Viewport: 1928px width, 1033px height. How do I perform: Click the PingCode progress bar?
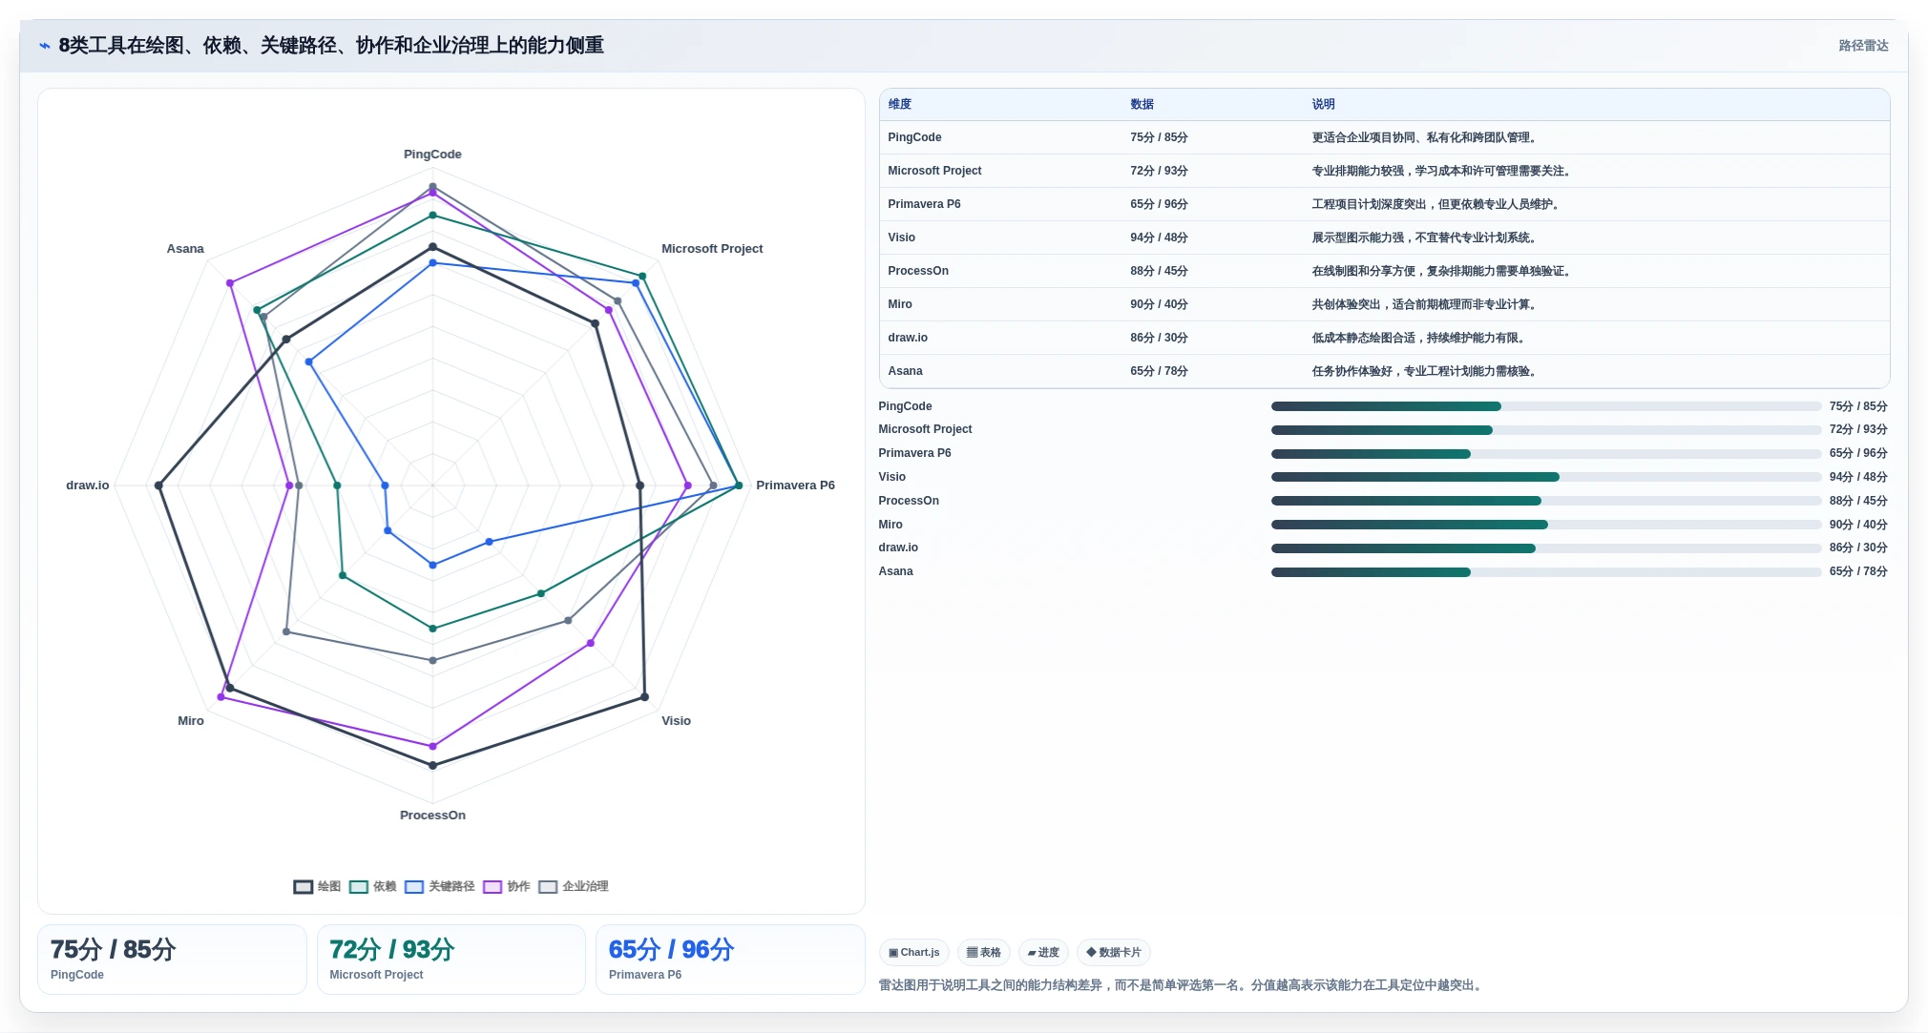[1546, 406]
